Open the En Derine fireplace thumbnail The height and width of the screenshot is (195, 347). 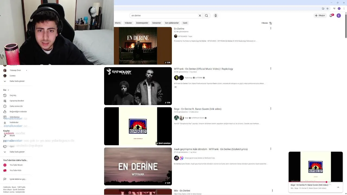(x=143, y=46)
